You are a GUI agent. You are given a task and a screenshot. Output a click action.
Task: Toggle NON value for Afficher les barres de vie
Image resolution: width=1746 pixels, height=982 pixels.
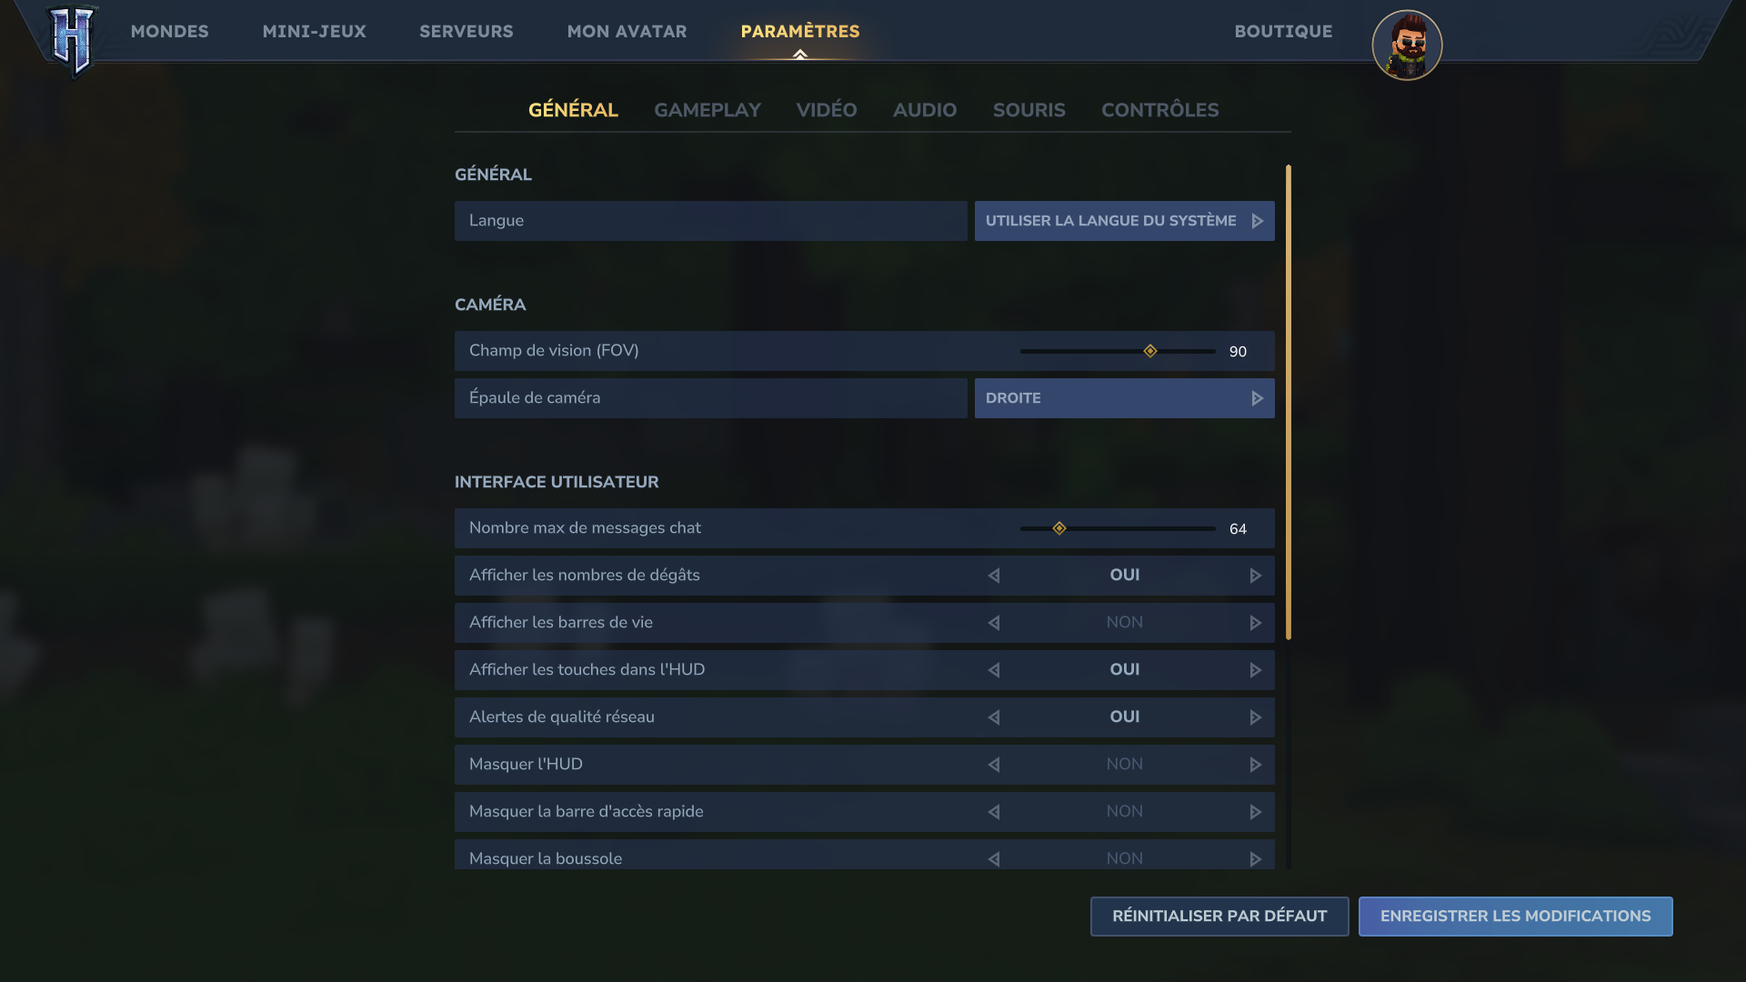1124,623
